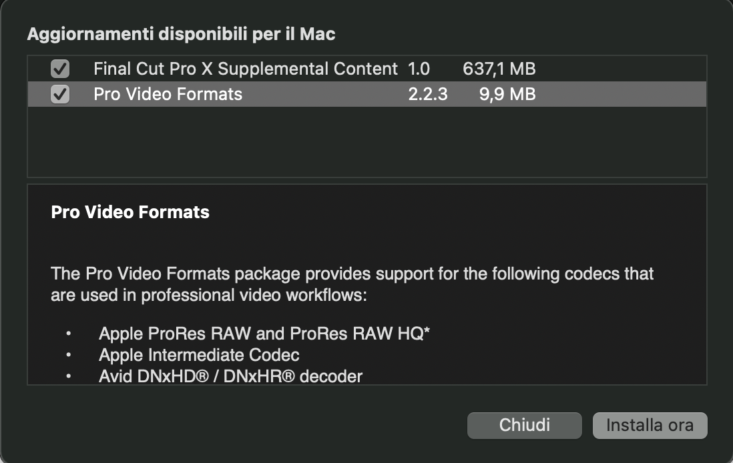Click the bullet dot before Apple ProRes RAW

pyautogui.click(x=69, y=334)
